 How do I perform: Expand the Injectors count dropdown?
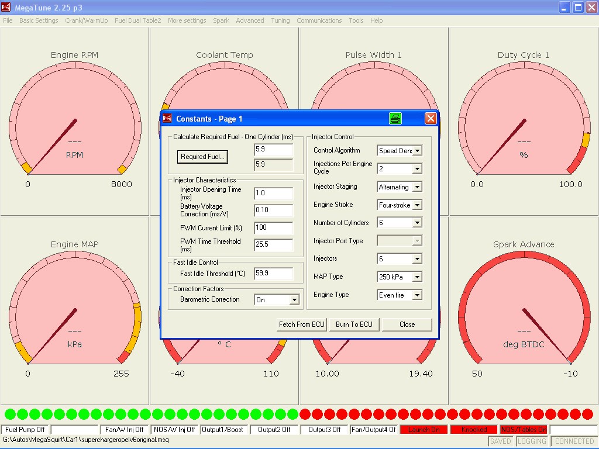point(418,259)
